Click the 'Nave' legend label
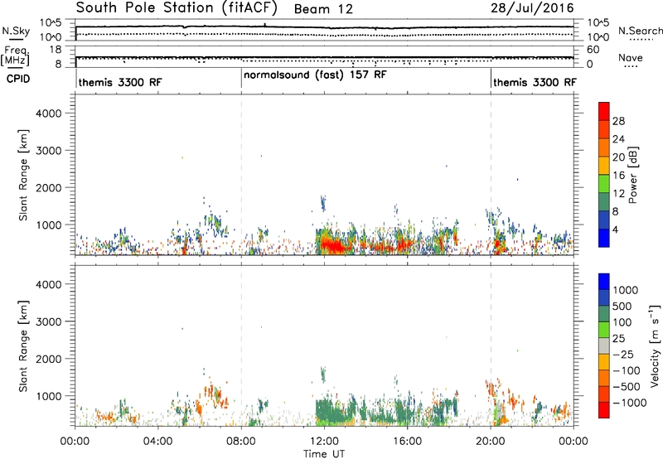Image resolution: width=663 pixels, height=459 pixels. click(x=631, y=57)
